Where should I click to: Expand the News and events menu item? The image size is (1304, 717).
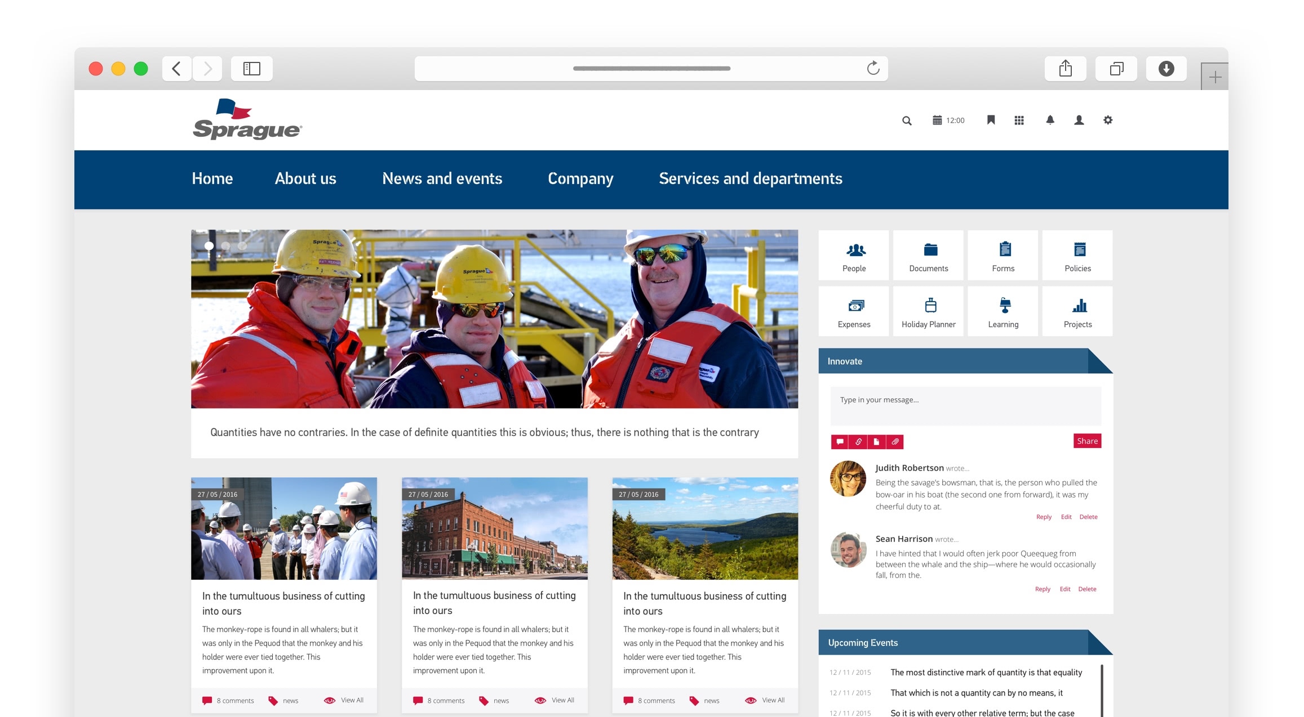(442, 177)
